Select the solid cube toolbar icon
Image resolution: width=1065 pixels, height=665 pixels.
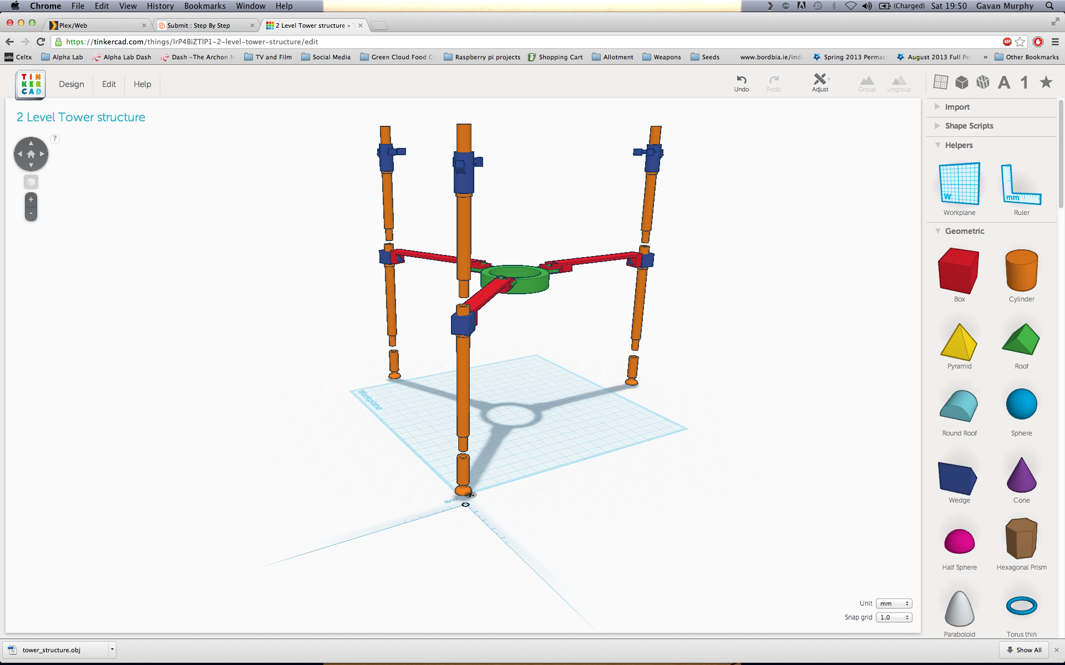962,82
